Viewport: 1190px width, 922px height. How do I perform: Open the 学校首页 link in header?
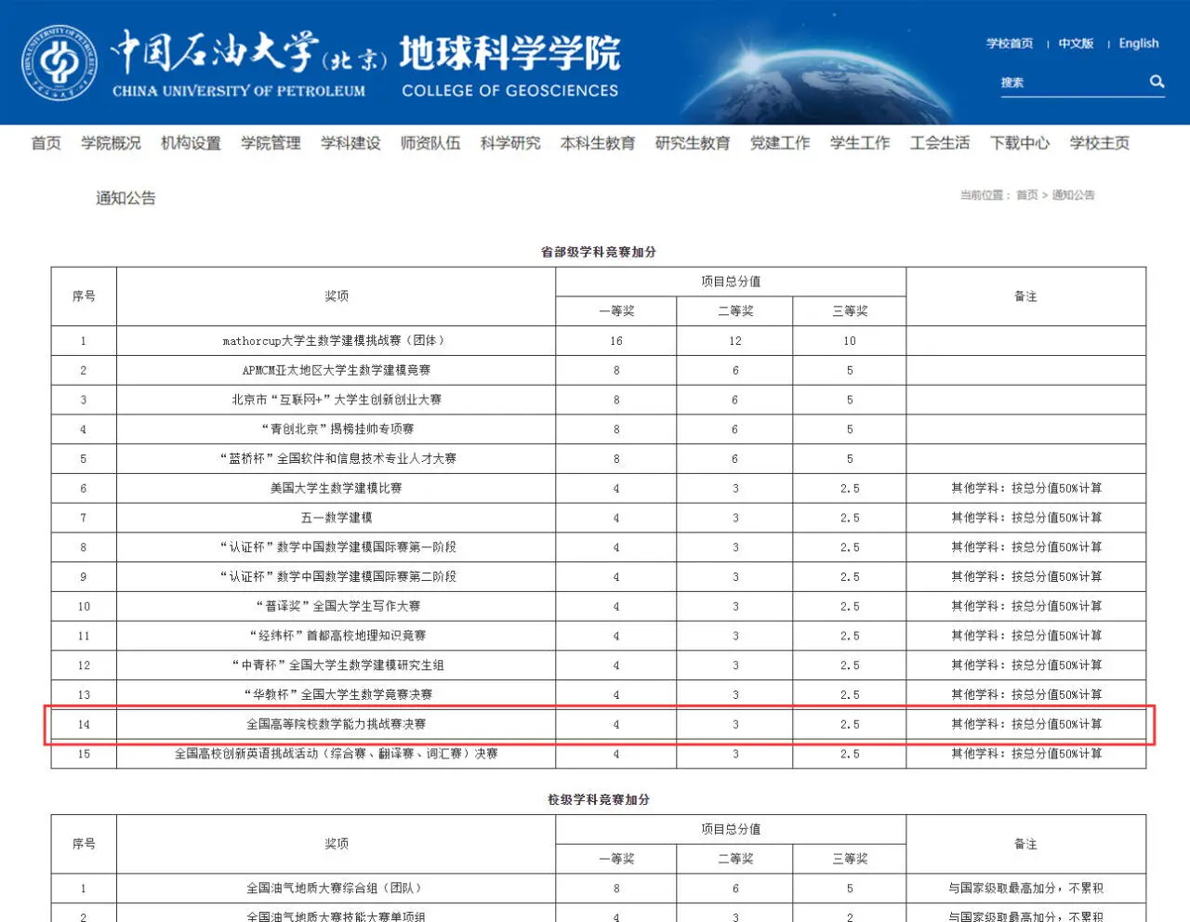point(1010,44)
